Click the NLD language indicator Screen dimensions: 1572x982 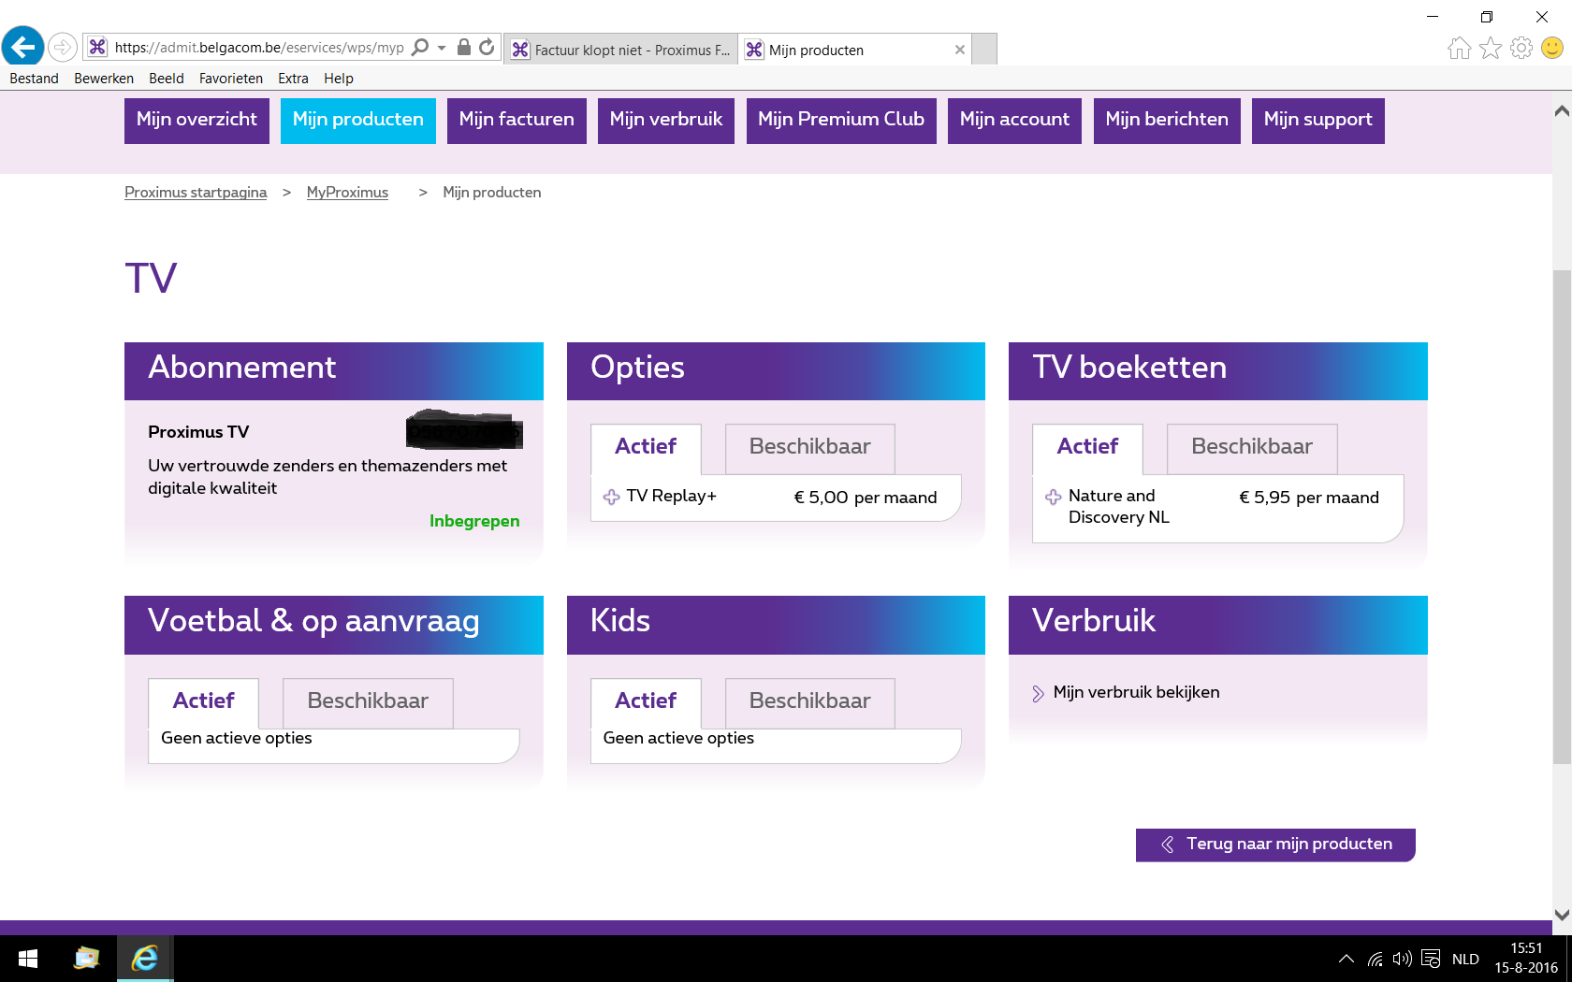[1465, 960]
